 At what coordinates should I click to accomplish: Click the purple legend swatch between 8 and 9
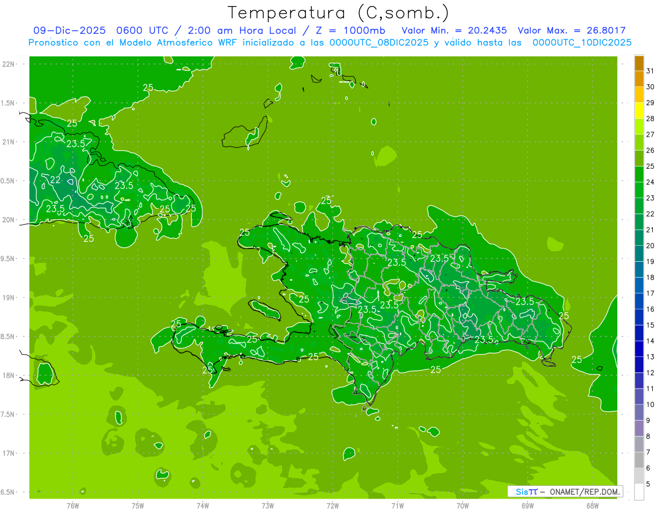[x=639, y=428]
